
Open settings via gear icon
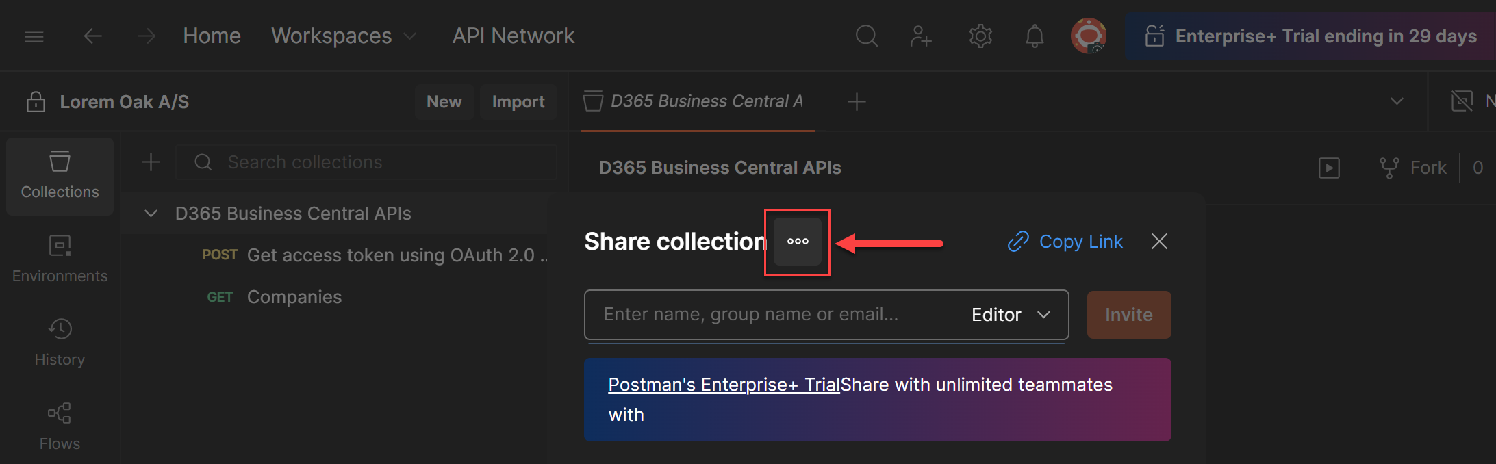(x=980, y=36)
